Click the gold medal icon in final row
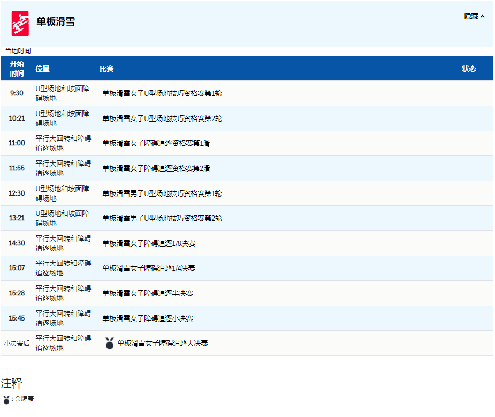 pos(110,343)
